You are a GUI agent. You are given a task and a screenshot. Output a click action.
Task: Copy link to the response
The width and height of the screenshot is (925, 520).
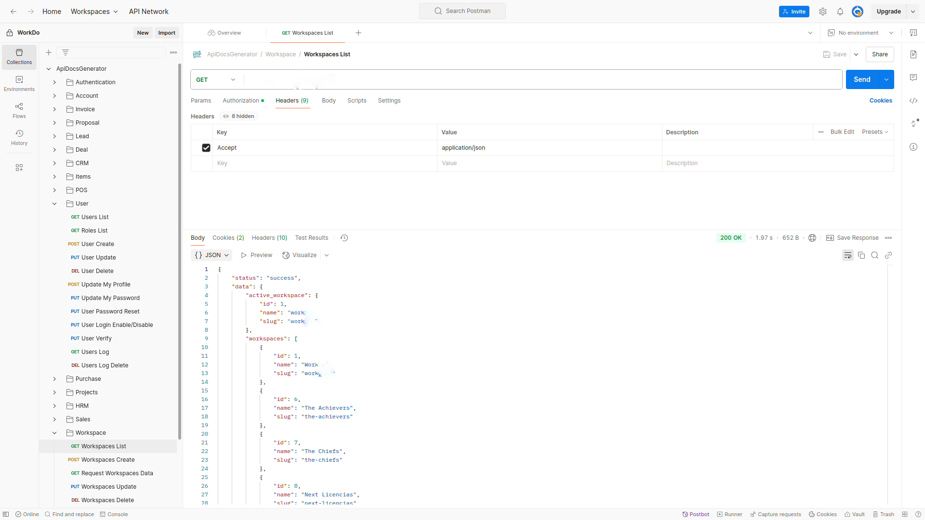(888, 255)
